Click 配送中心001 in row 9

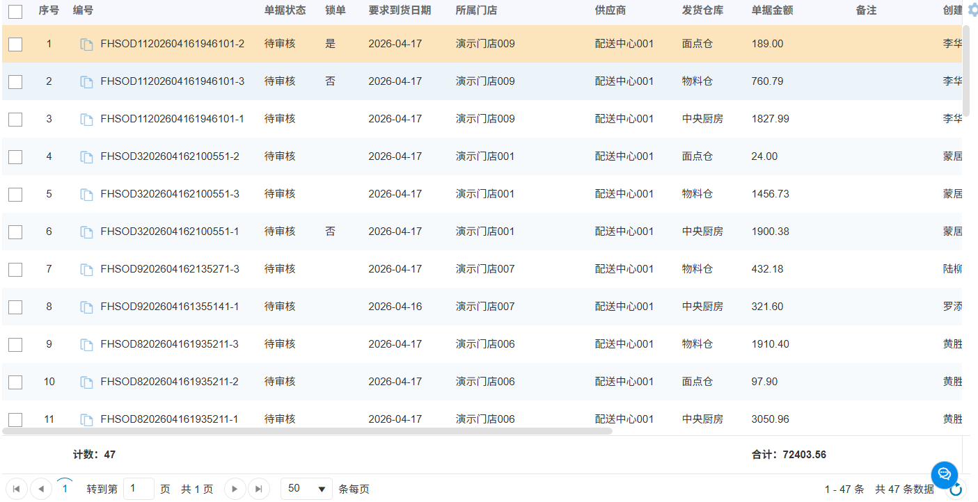pyautogui.click(x=624, y=344)
